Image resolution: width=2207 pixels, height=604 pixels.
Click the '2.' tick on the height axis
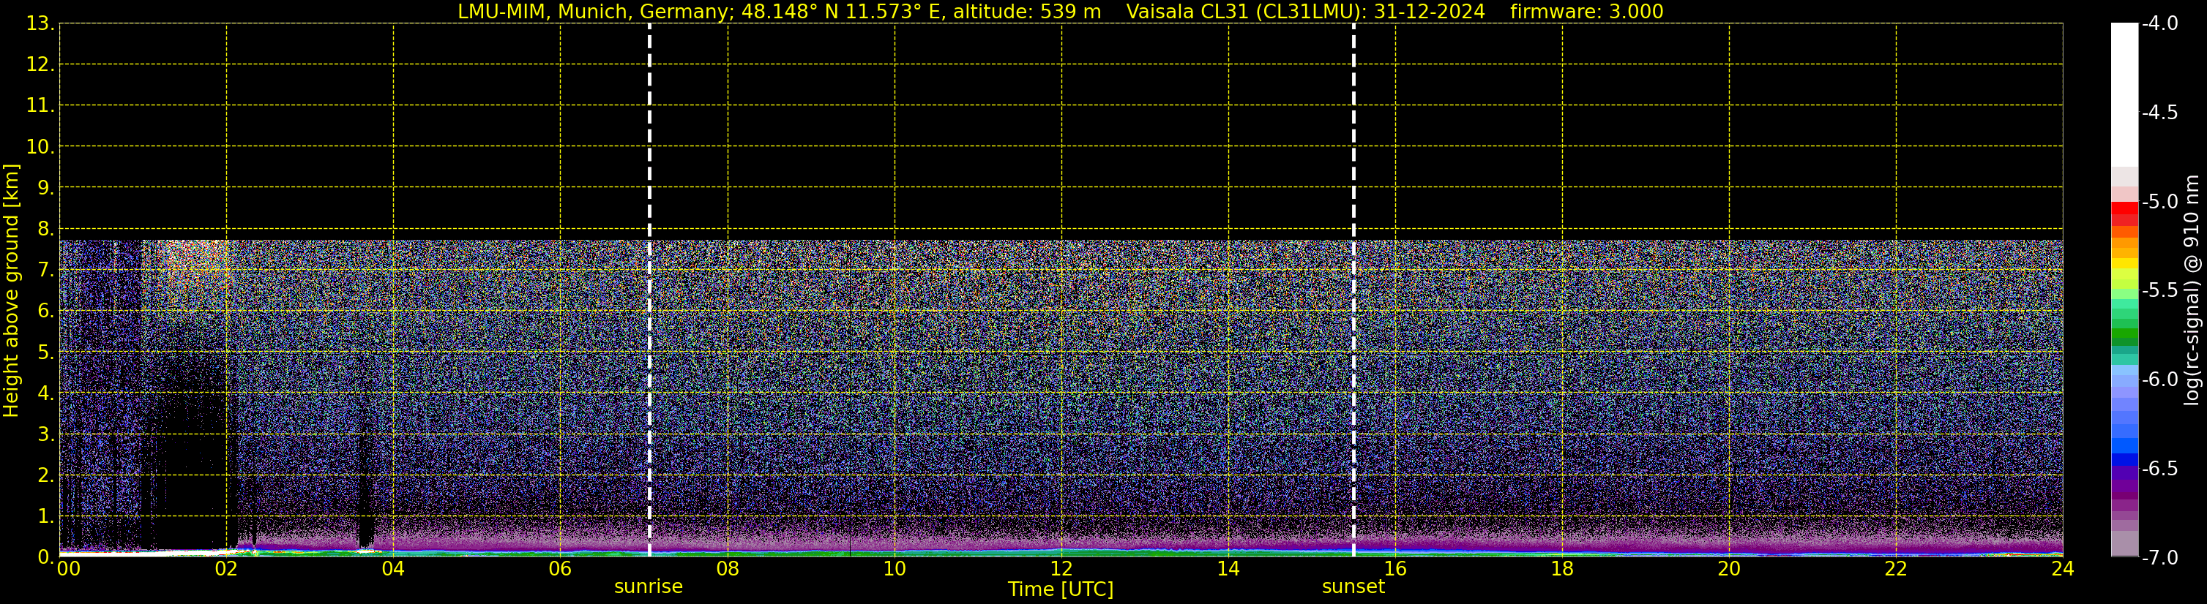point(45,476)
